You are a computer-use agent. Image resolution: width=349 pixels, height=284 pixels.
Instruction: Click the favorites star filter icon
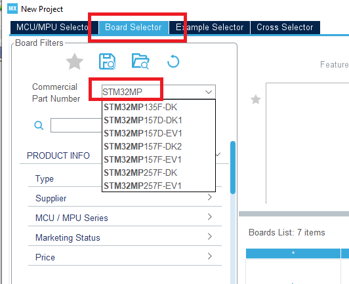point(75,62)
